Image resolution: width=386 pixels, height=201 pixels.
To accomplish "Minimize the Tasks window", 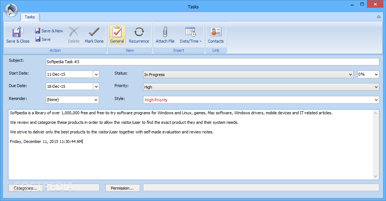I will click(352, 4).
